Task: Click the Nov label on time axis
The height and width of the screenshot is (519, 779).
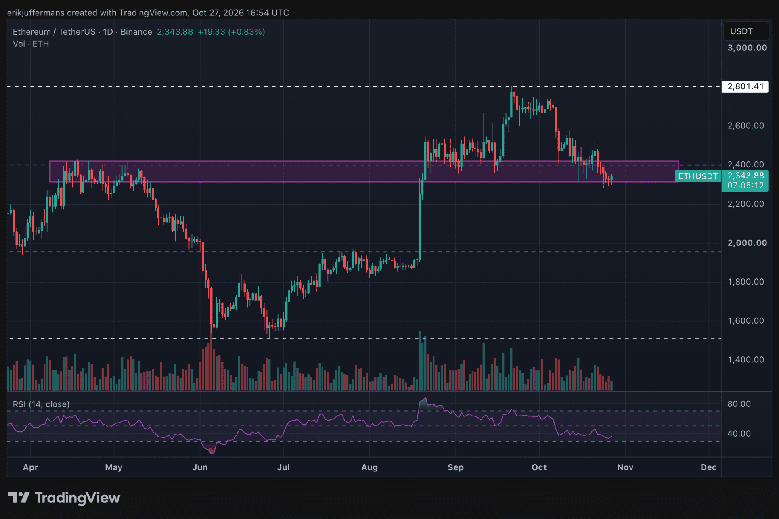Action: [625, 467]
